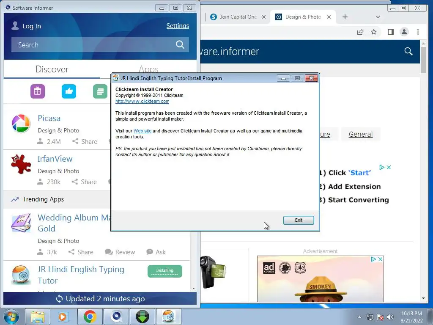
Task: Select the purple gift box category icon
Action: point(38,91)
